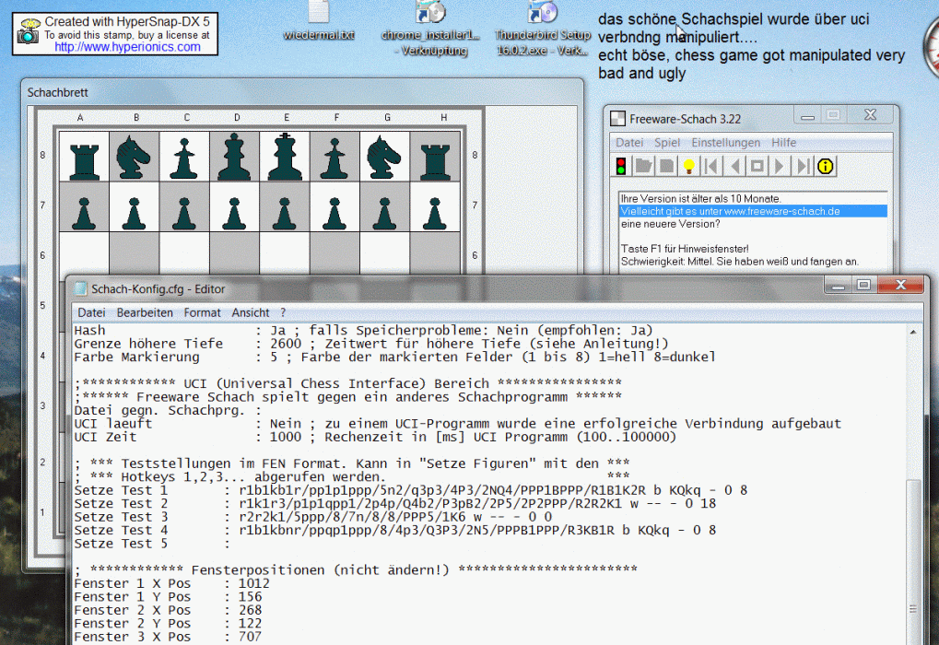The height and width of the screenshot is (645, 939).
Task: Select the black bishop on F8
Action: (x=335, y=157)
